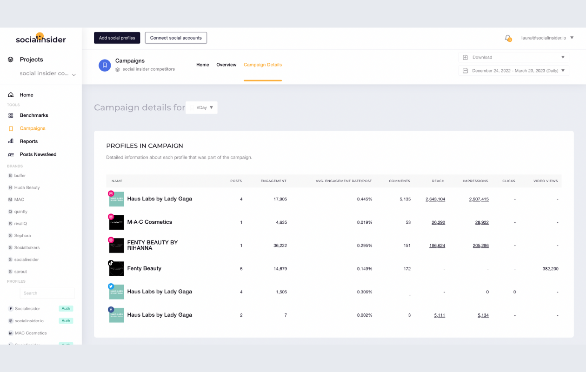
Task: Click the Socialinsider logo
Action: (40, 38)
